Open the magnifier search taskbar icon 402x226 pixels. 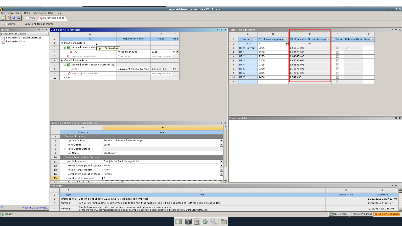pyautogui.click(x=214, y=222)
